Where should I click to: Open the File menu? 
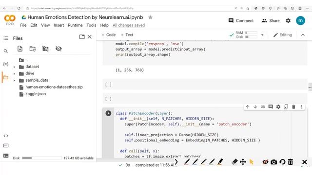[23, 25]
